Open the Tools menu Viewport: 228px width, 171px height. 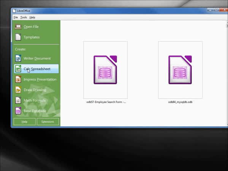click(24, 17)
